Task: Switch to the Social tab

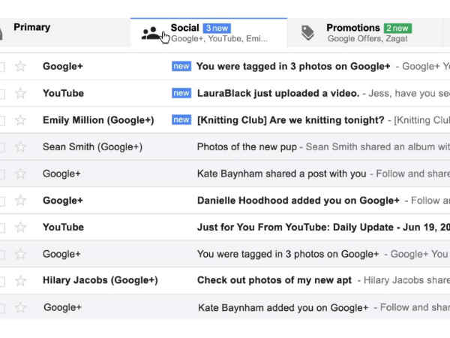Action: click(208, 32)
